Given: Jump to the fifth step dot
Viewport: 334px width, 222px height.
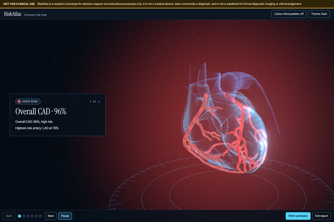Looking at the screenshot, I should 36,216.
